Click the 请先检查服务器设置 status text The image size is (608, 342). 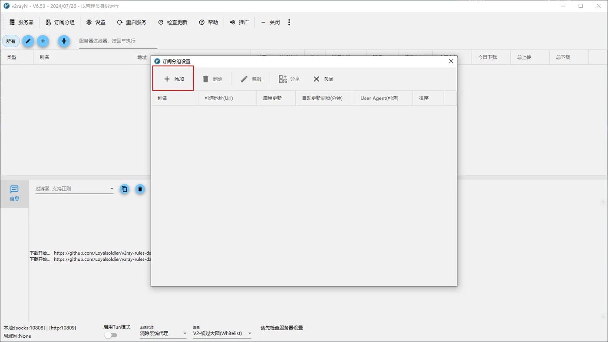(x=282, y=328)
